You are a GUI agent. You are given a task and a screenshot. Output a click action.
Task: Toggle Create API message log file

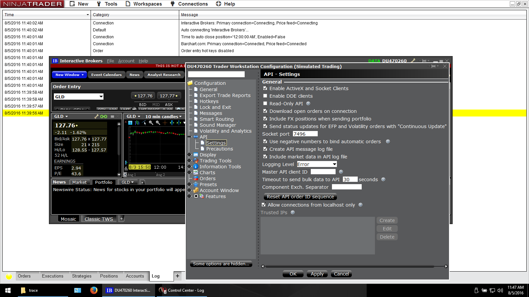pyautogui.click(x=265, y=149)
